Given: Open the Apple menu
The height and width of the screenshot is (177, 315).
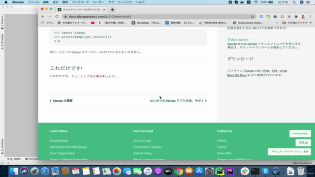Looking at the screenshot, I should coord(6,2).
